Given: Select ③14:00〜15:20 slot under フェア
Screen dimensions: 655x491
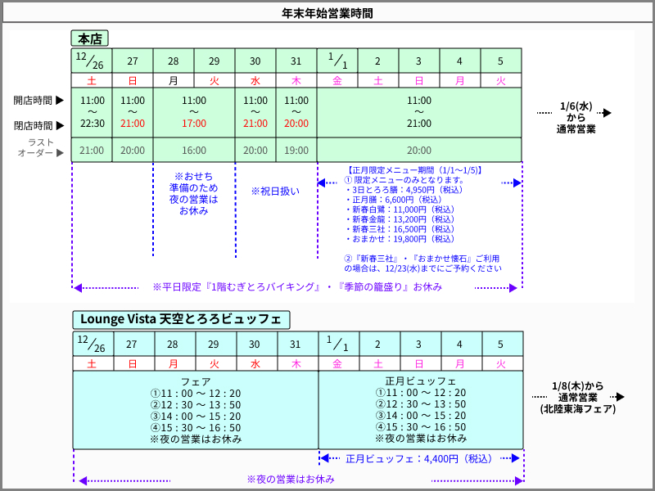Looking at the screenshot, I should tap(196, 417).
